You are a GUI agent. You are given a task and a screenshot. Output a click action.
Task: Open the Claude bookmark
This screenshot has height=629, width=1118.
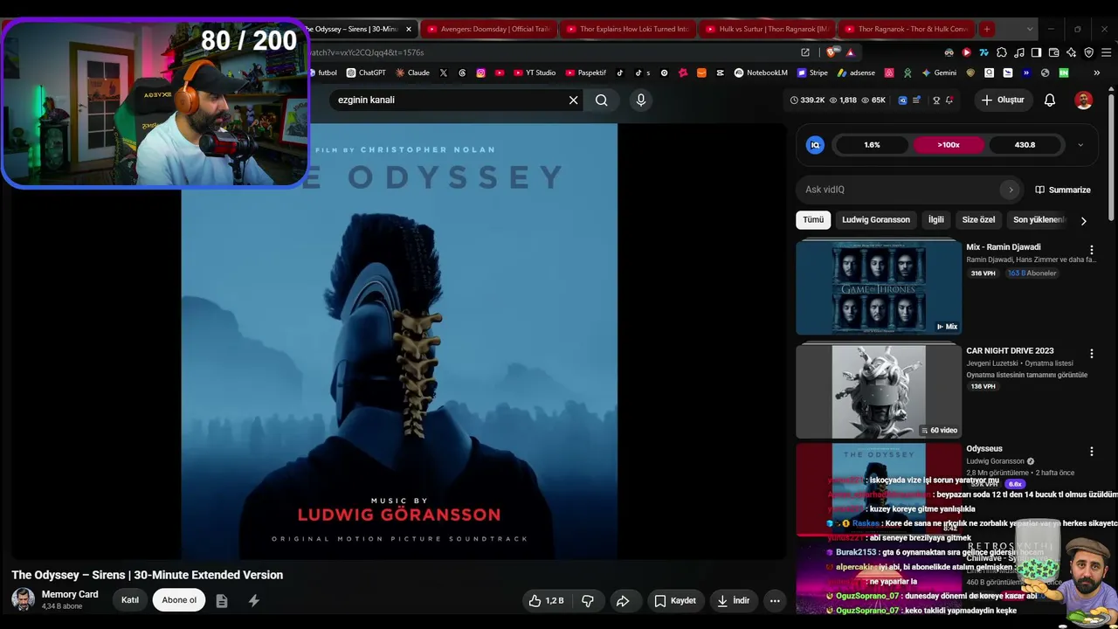pyautogui.click(x=412, y=73)
